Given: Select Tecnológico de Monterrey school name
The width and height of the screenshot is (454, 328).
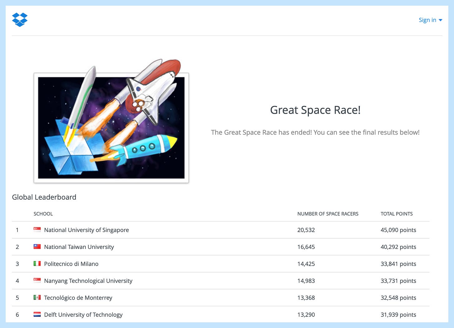Looking at the screenshot, I should click(78, 297).
